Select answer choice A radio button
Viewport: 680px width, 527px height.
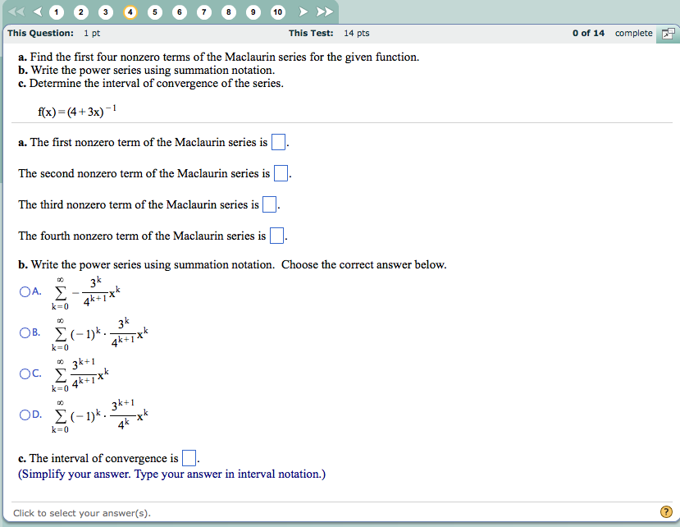click(x=26, y=291)
